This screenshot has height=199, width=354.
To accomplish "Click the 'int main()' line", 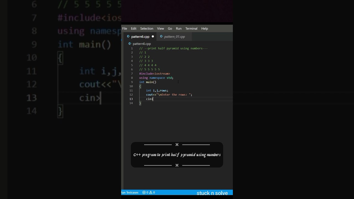I will click(148, 82).
